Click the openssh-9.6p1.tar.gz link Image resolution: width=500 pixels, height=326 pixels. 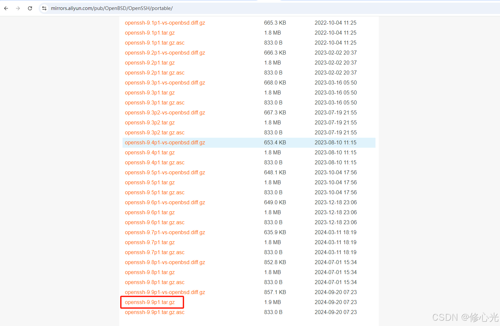pos(150,212)
